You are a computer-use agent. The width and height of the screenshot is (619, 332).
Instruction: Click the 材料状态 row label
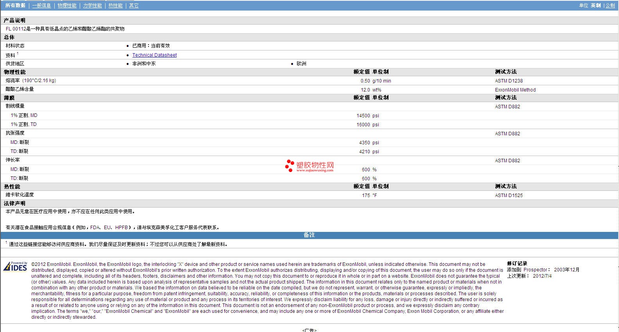[15, 46]
